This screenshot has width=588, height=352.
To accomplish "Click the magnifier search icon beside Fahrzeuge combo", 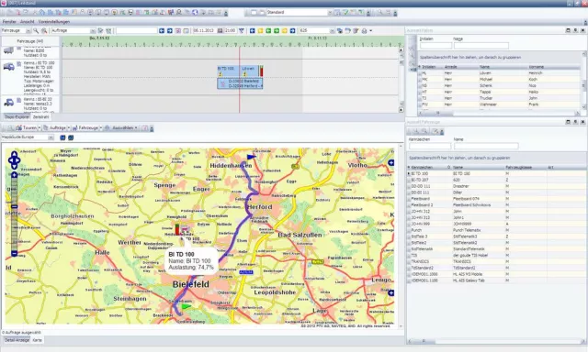I will pyautogui.click(x=36, y=30).
